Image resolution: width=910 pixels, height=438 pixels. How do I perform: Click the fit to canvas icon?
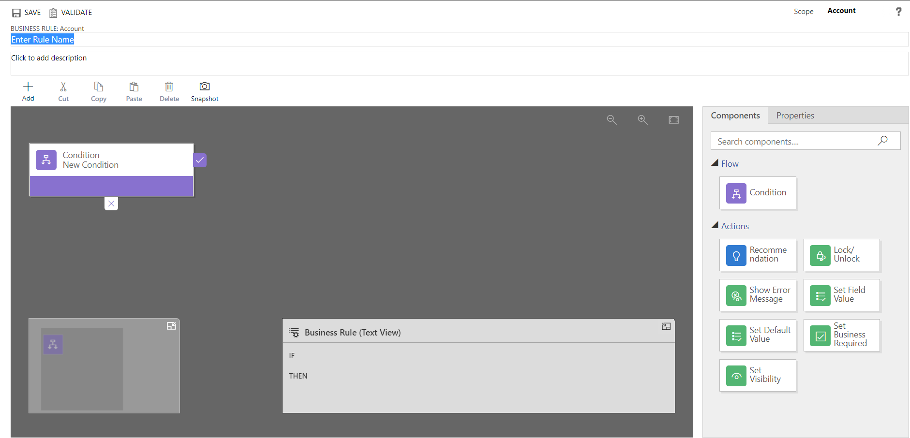pos(673,120)
